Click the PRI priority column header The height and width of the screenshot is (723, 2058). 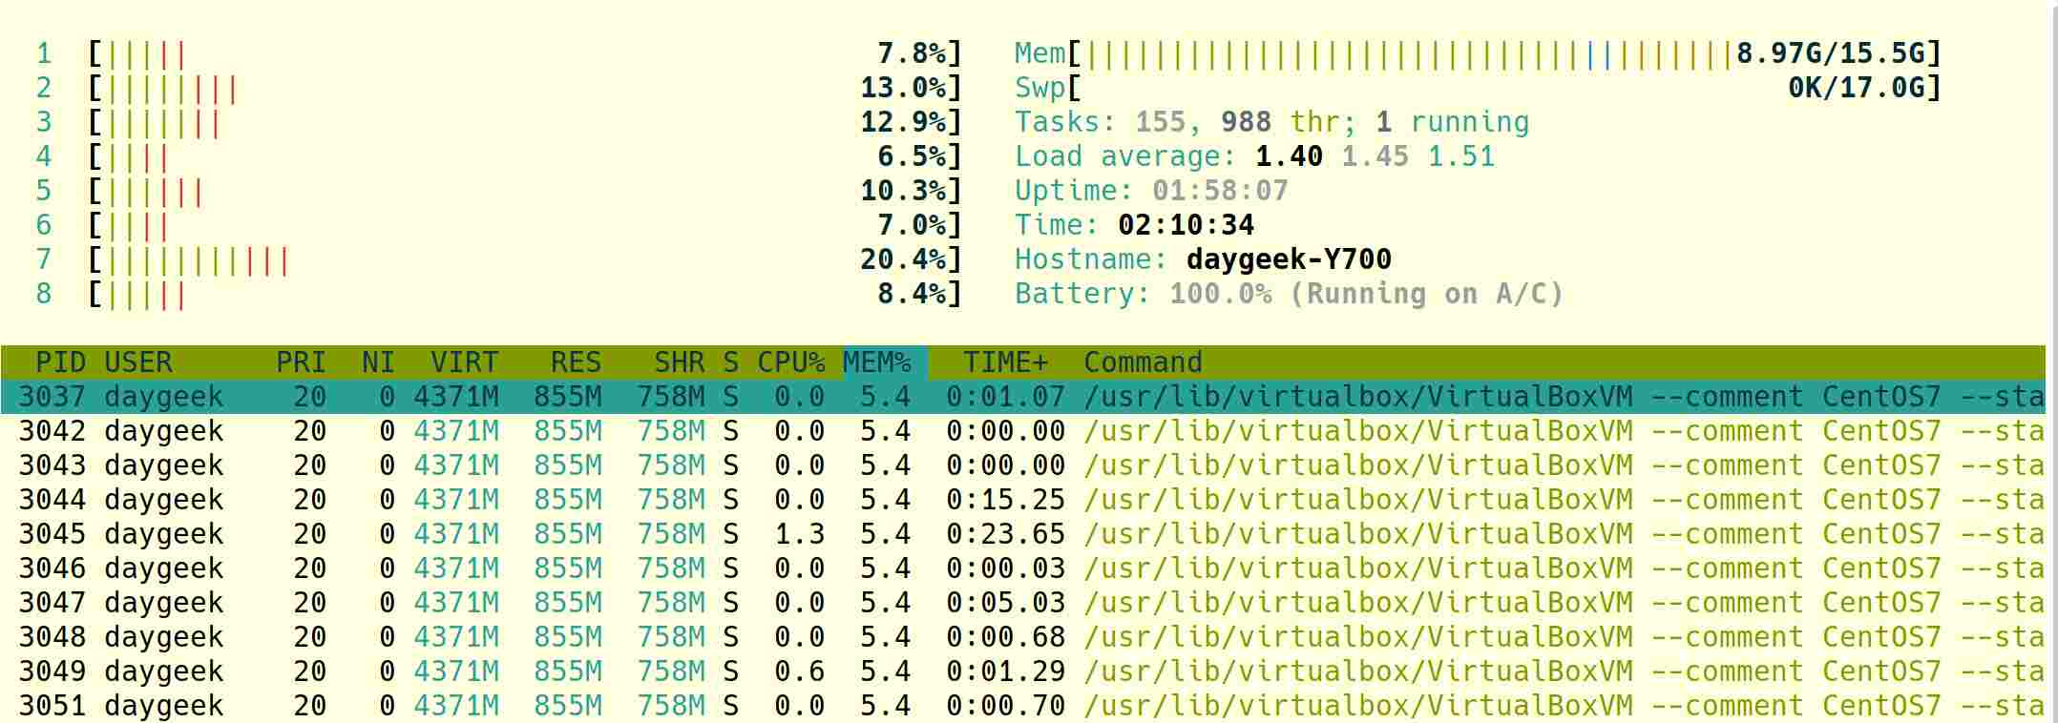click(301, 362)
